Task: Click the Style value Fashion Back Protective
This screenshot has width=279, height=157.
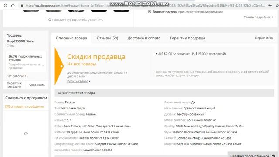Action: [206, 132]
